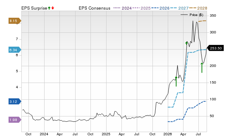The height and width of the screenshot is (136, 228).
Task: Click the 4 EPS axis label
Action: pyautogui.click(x=17, y=87)
